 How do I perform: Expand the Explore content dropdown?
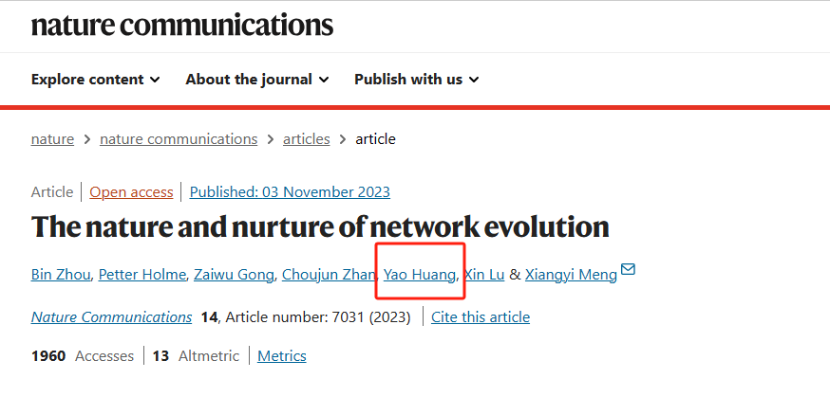(x=95, y=80)
